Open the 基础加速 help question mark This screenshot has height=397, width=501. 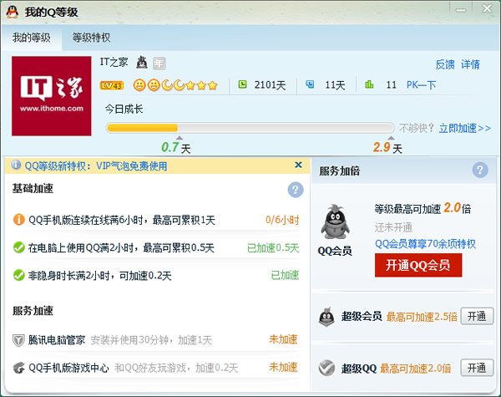click(x=296, y=190)
